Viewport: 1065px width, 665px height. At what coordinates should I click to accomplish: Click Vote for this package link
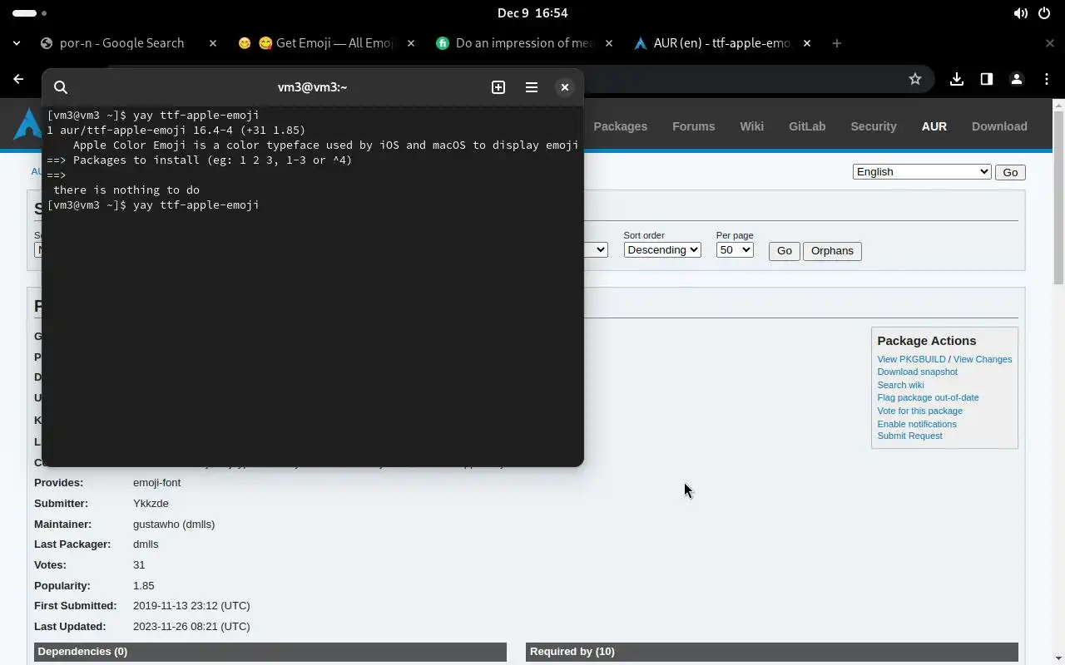coord(919,411)
